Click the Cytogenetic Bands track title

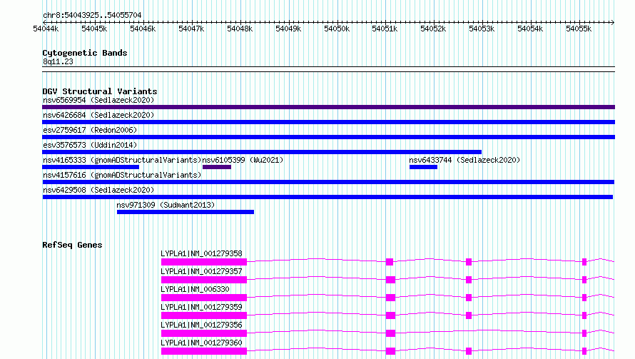click(x=85, y=53)
